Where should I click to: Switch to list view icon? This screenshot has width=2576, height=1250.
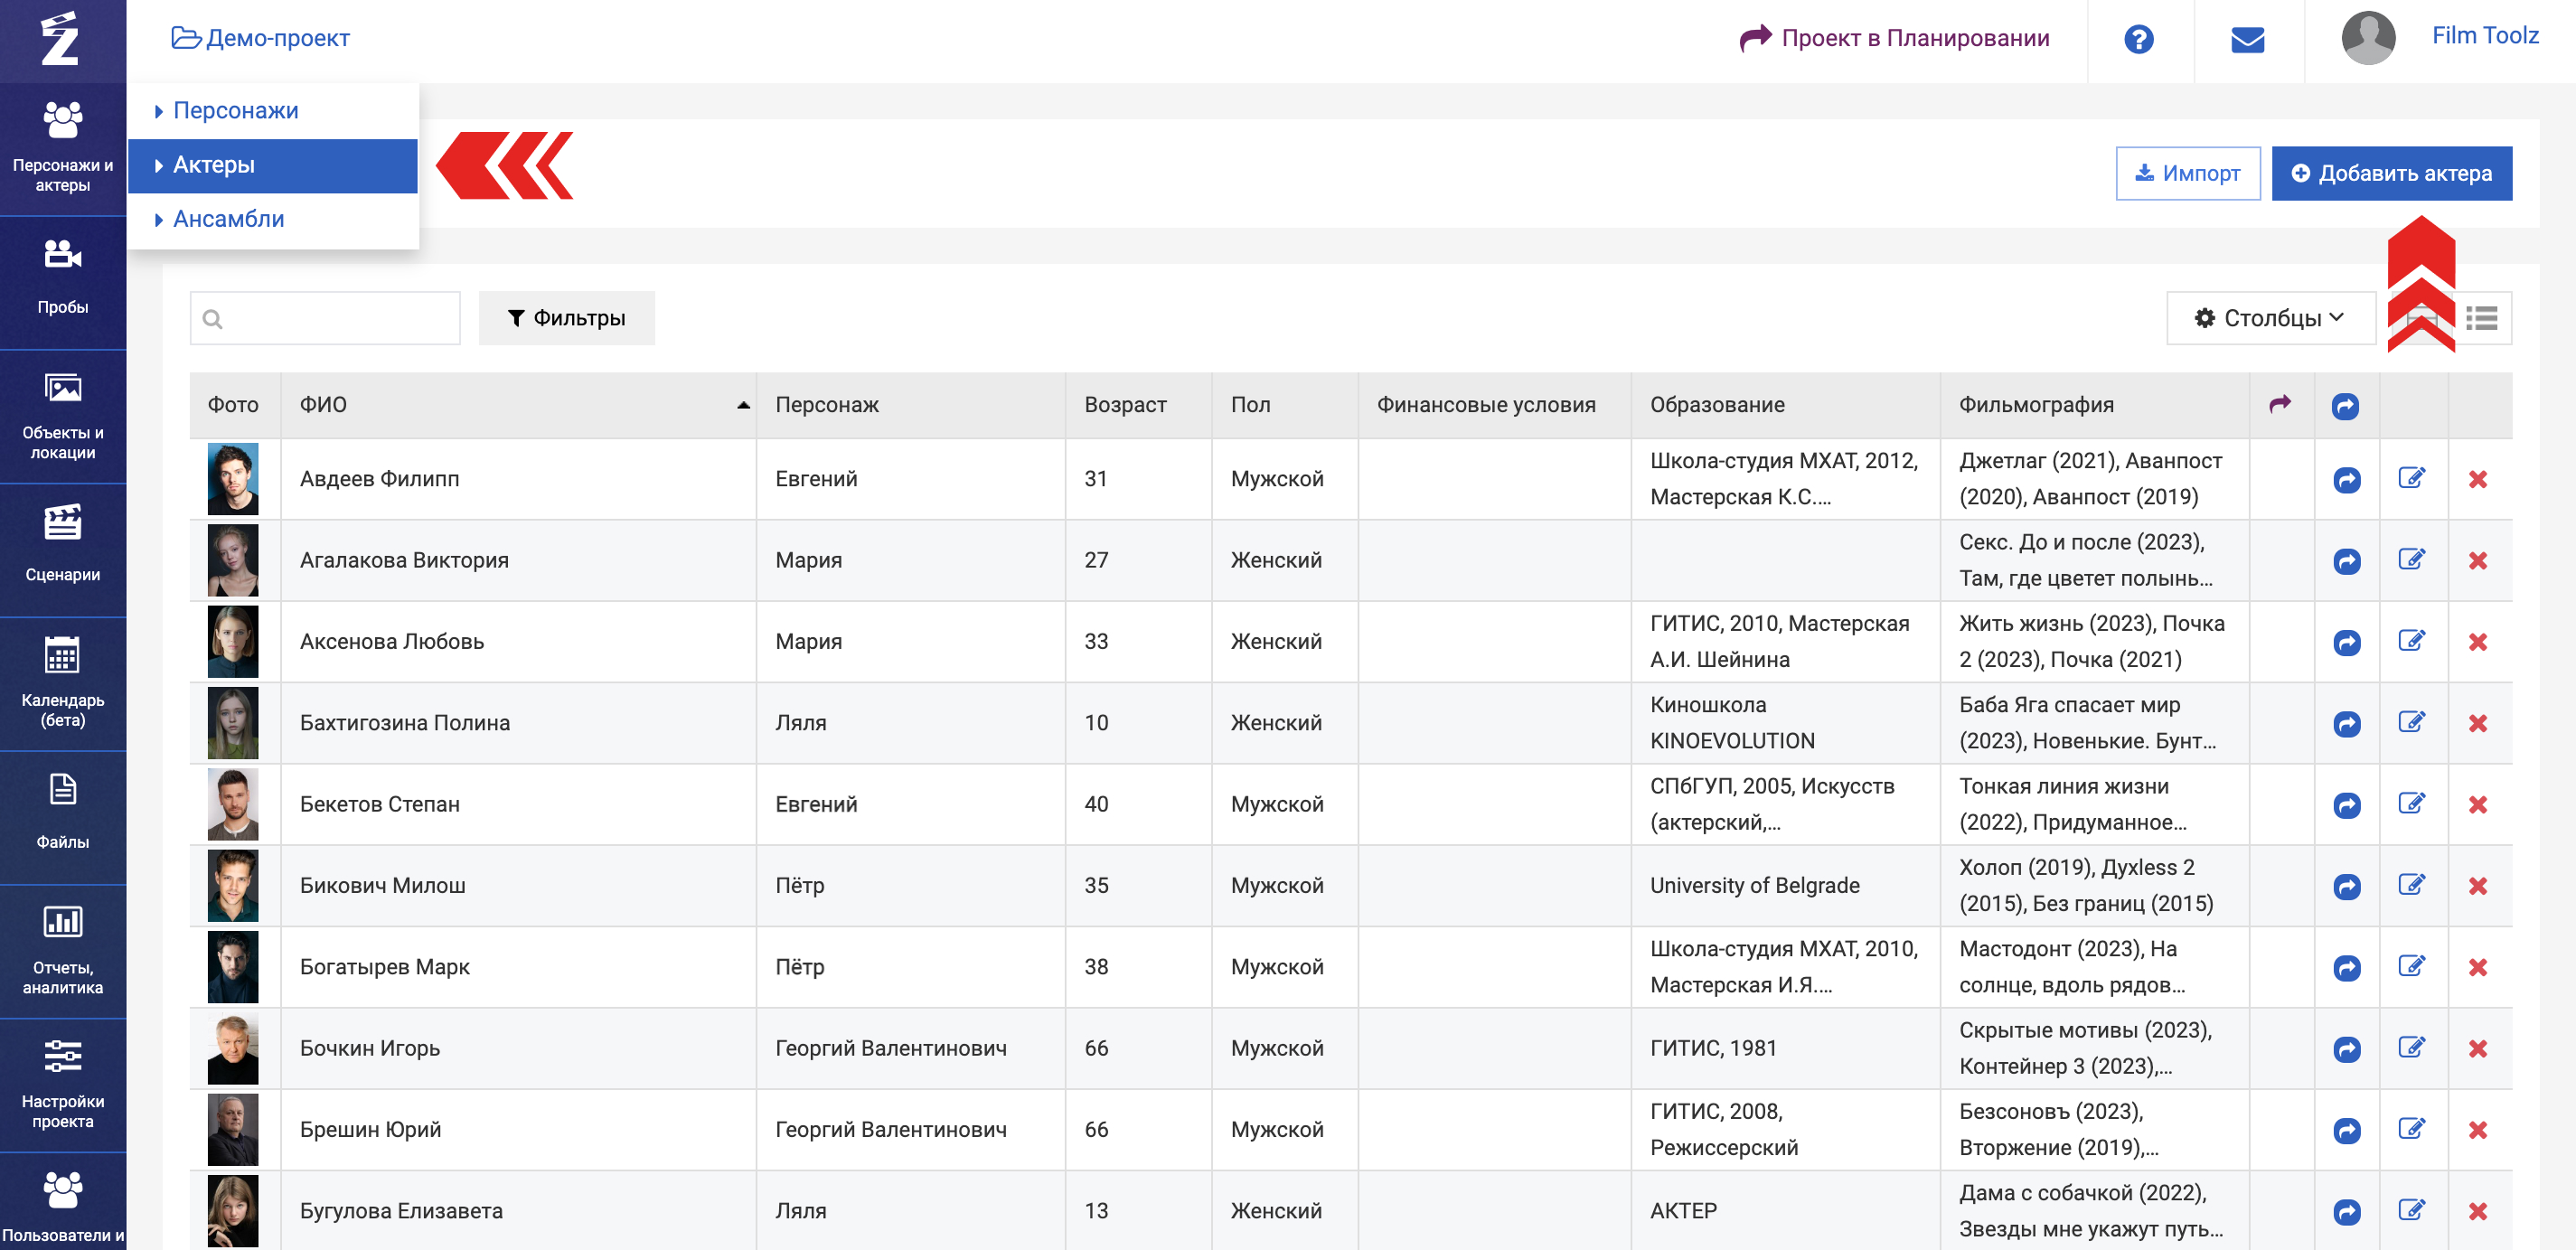[x=2481, y=318]
